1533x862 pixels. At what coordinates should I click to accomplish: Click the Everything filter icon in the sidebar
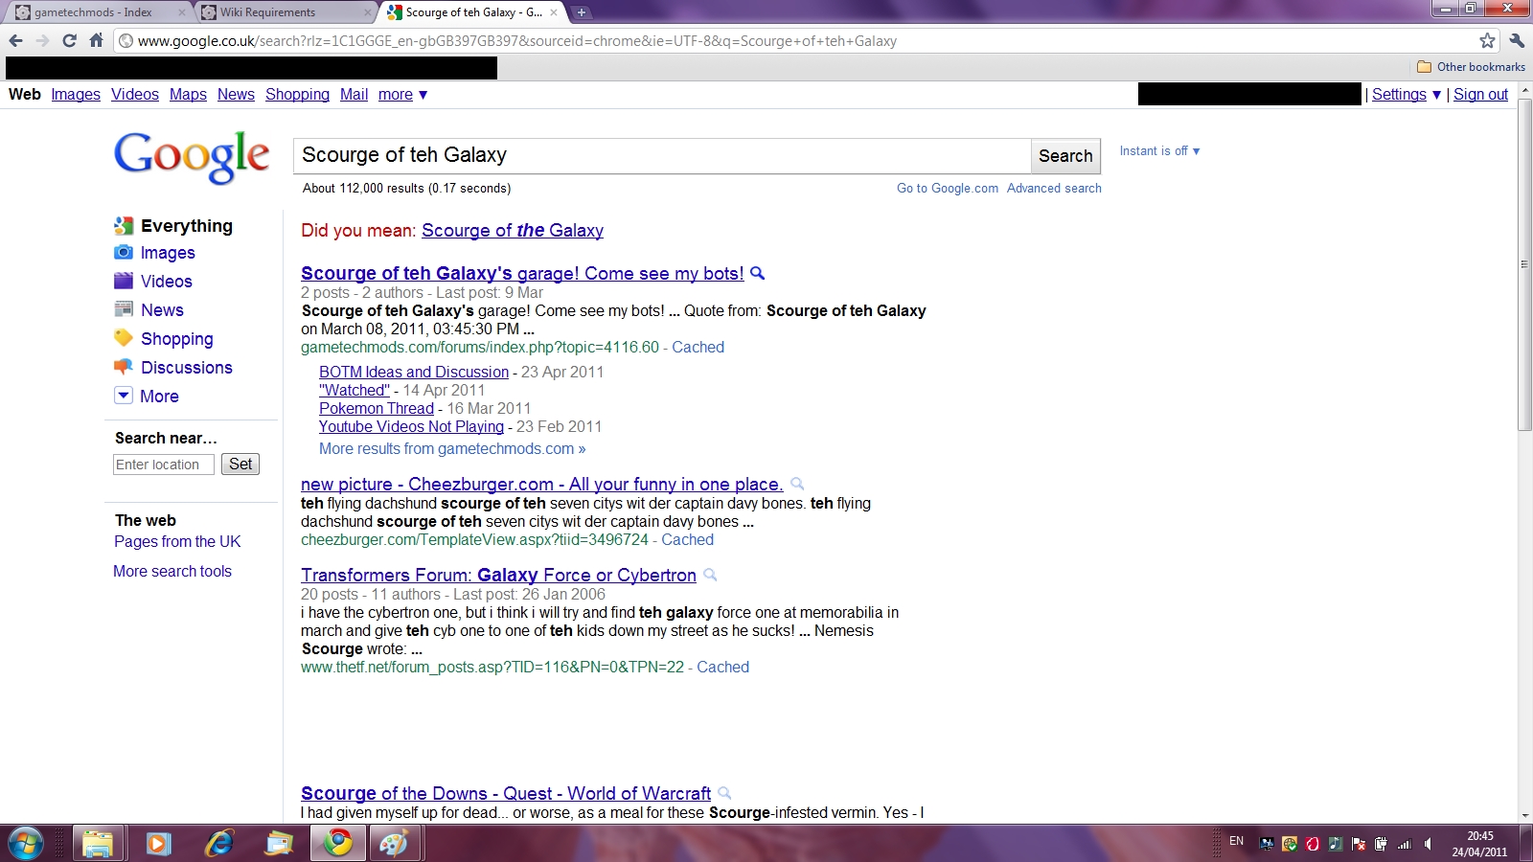(x=124, y=226)
